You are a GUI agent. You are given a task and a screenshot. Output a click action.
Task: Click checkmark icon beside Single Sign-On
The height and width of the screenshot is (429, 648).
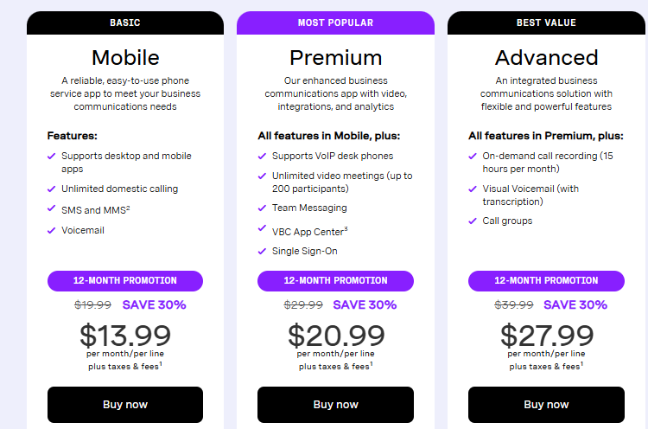[262, 252]
